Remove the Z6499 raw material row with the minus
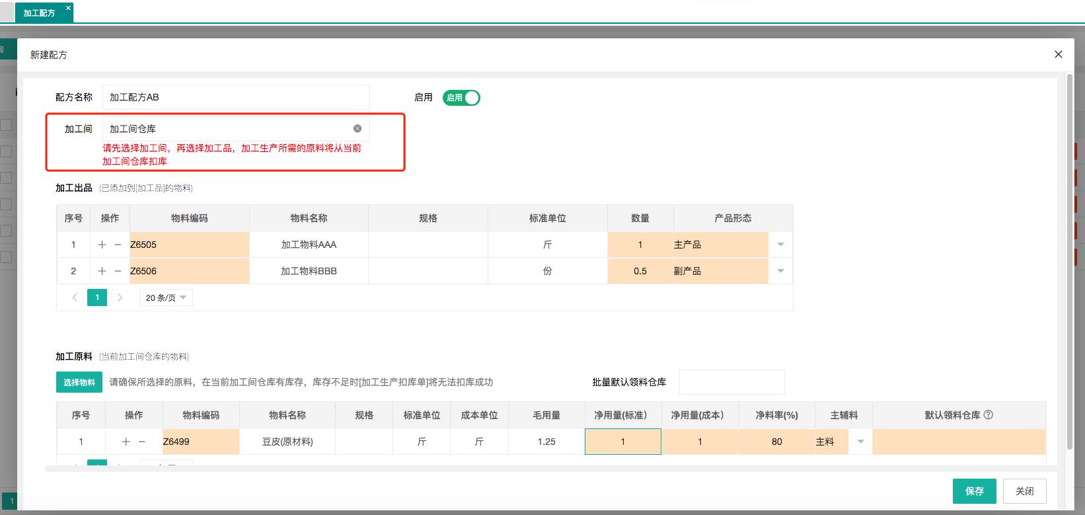The image size is (1085, 515). point(142,442)
